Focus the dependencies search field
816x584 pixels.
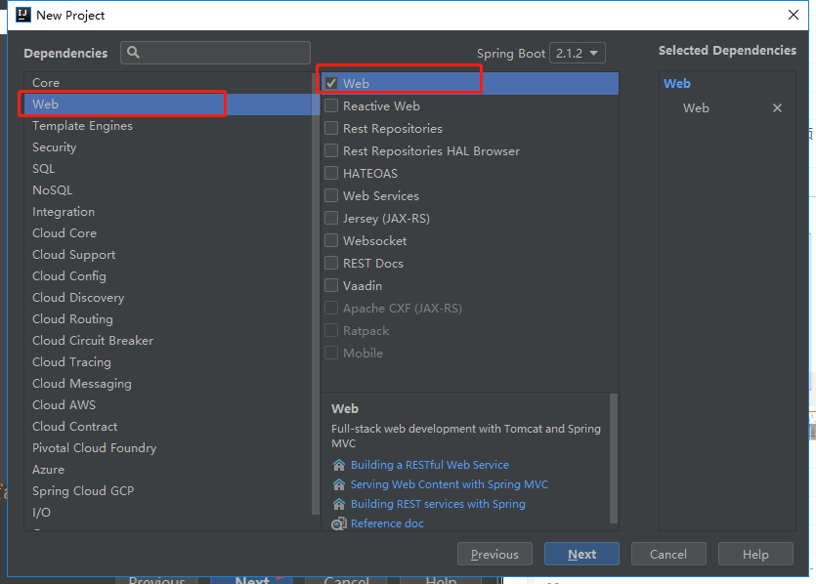pyautogui.click(x=215, y=53)
